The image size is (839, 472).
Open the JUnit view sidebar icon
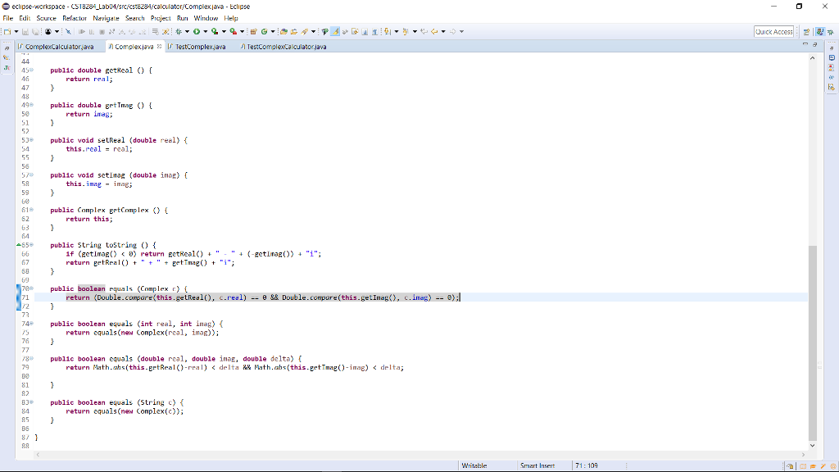[7, 67]
